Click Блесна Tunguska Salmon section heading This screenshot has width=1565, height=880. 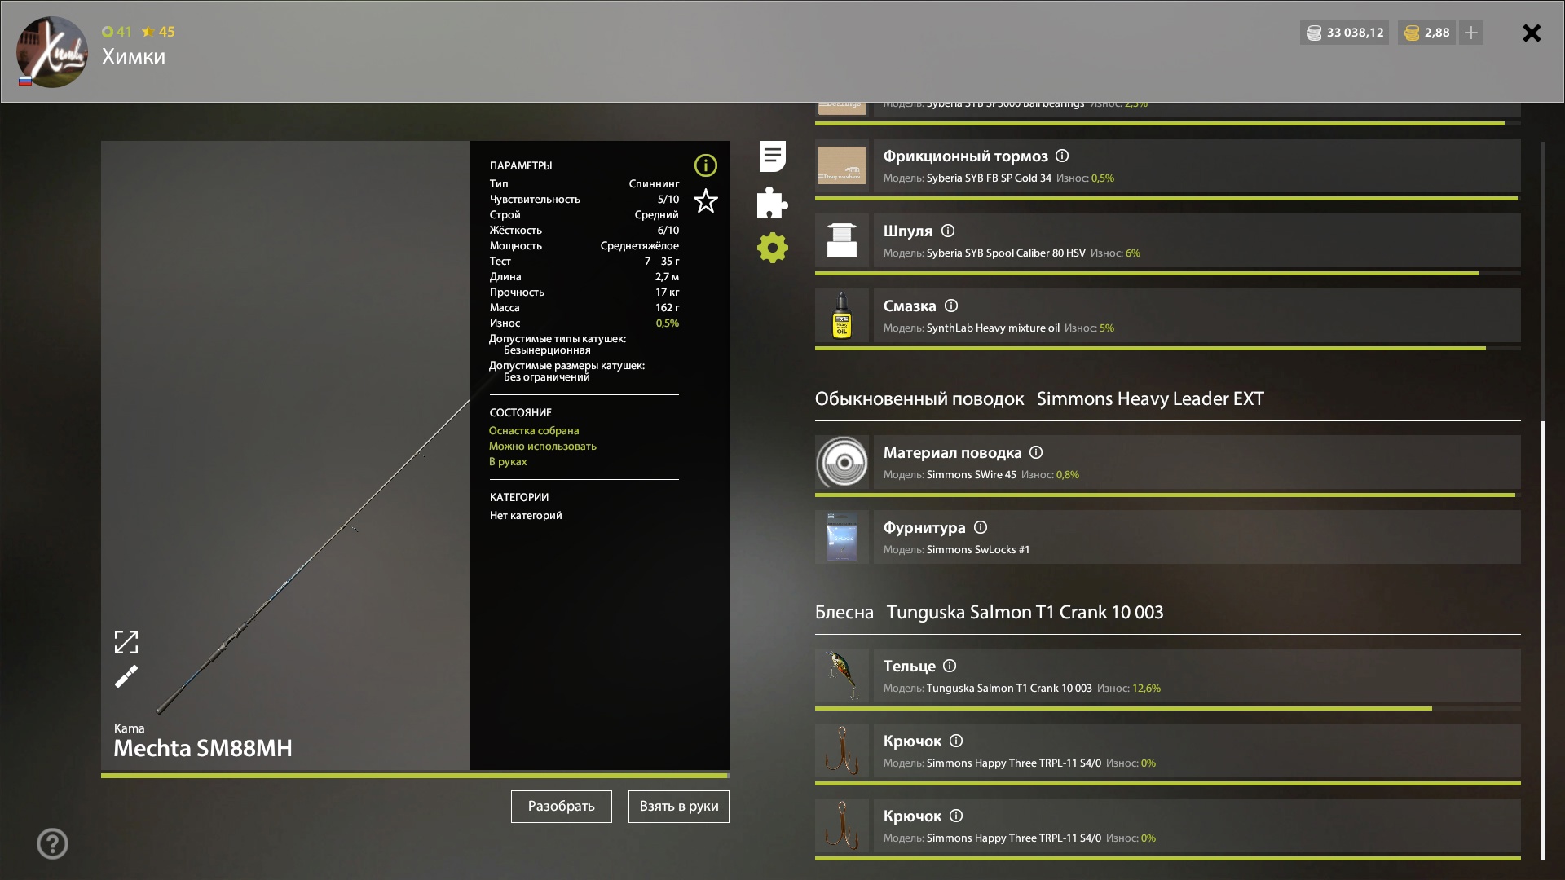989,612
